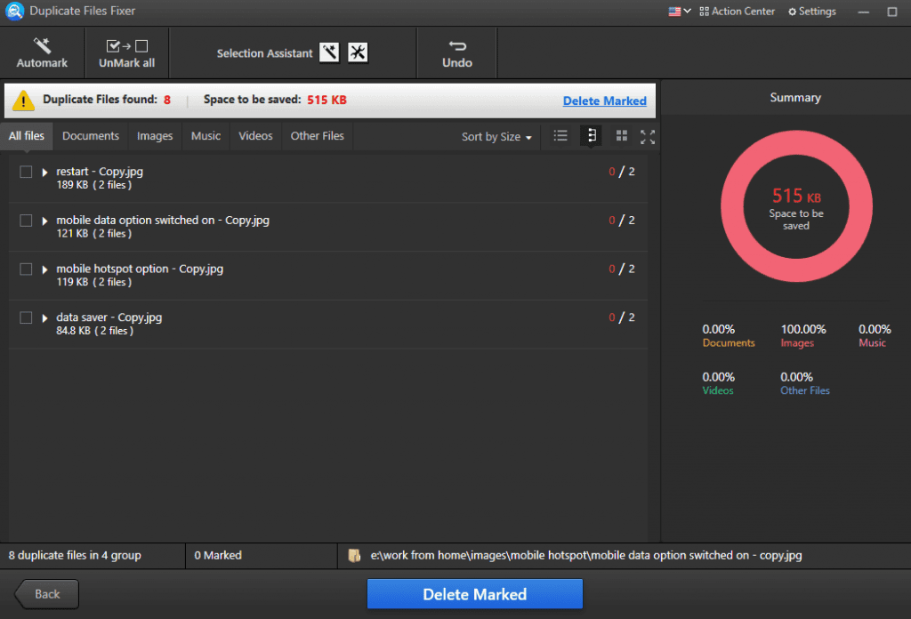Go Back to previous screen
Screen dimensions: 911x619
point(46,594)
